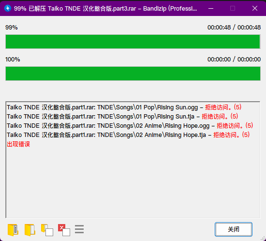The height and width of the screenshot is (241, 266).
Task: Select the Rising Hope.tja error line
Action: tap(128, 135)
